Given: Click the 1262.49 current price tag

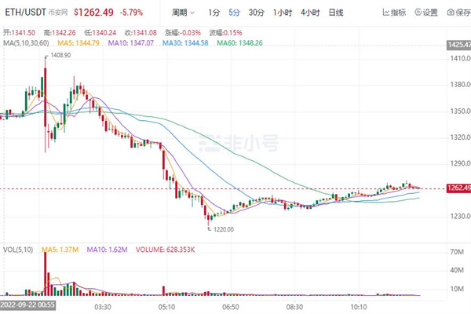Looking at the screenshot, I should click(457, 188).
